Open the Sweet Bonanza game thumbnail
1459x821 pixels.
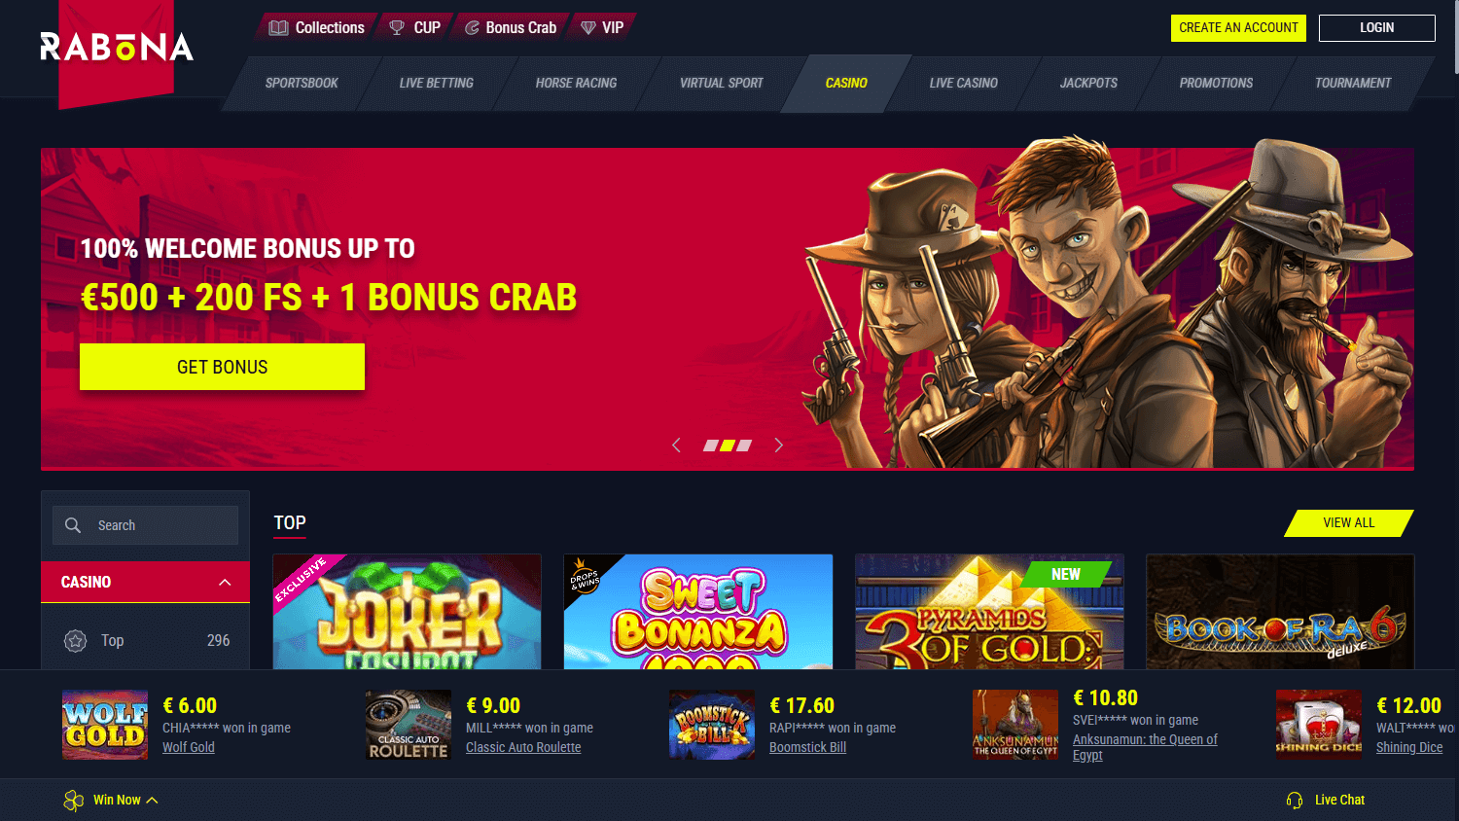[698, 612]
